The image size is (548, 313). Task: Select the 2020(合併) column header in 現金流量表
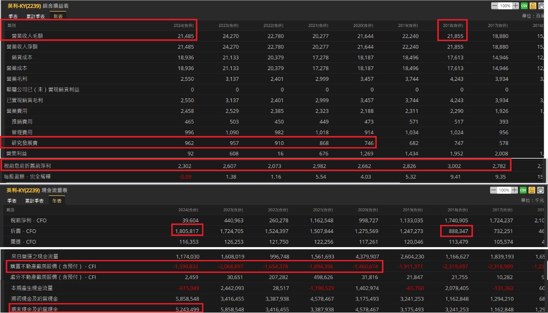click(368, 210)
